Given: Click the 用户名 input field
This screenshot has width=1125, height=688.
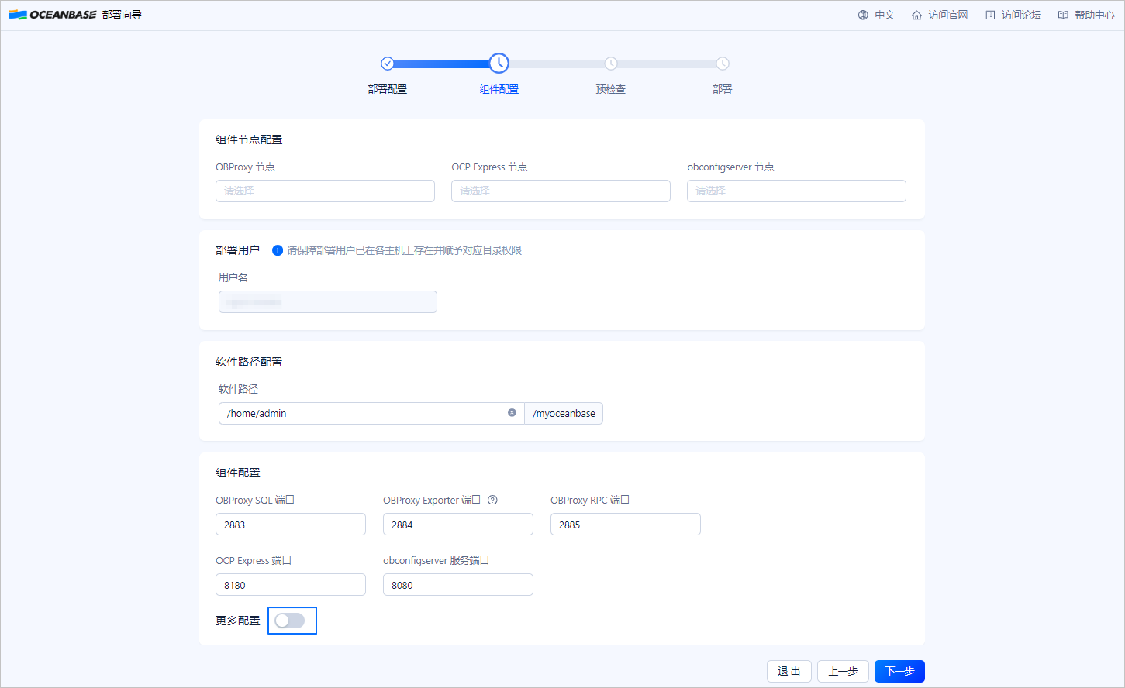Looking at the screenshot, I should (x=328, y=301).
